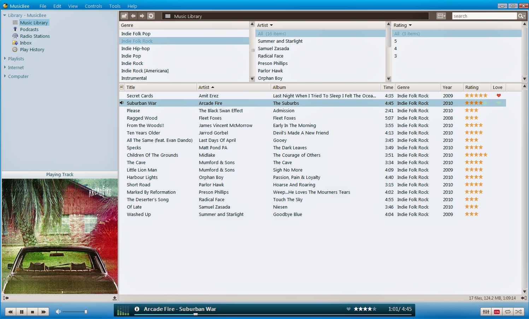Toggle shuffle mode
Screen dimensions: 529x319
point(518,312)
